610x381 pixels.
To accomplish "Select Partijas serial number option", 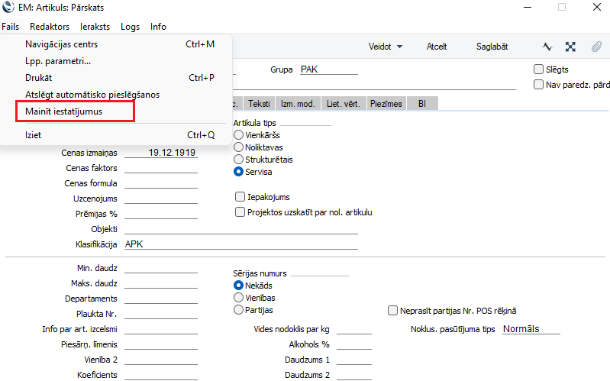I will point(239,310).
